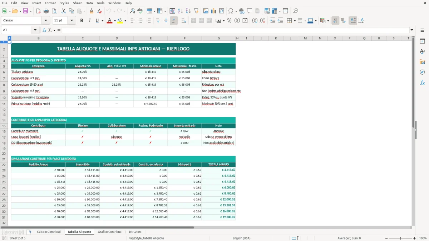Open the Styles menu

64,3
